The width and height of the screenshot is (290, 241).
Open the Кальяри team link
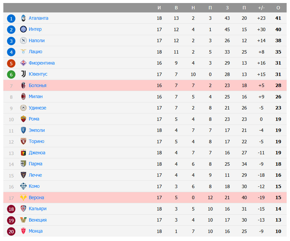37,209
